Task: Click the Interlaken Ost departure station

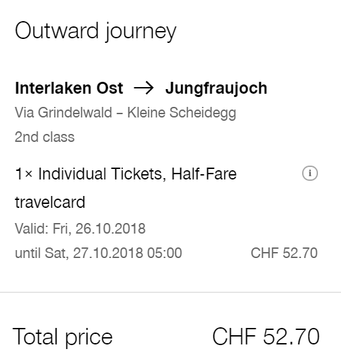Action: pyautogui.click(x=69, y=88)
